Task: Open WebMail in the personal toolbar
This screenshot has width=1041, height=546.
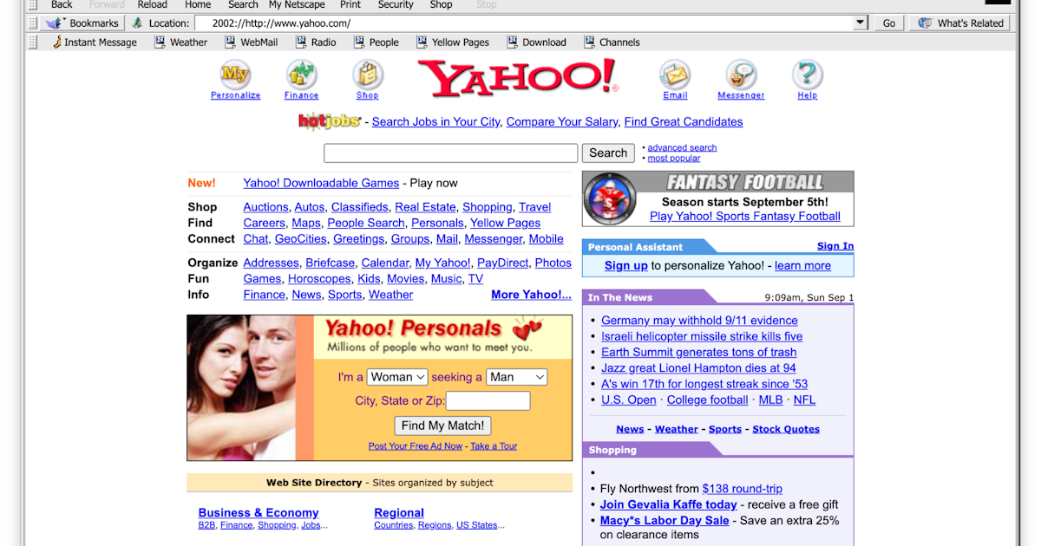Action: pyautogui.click(x=252, y=42)
